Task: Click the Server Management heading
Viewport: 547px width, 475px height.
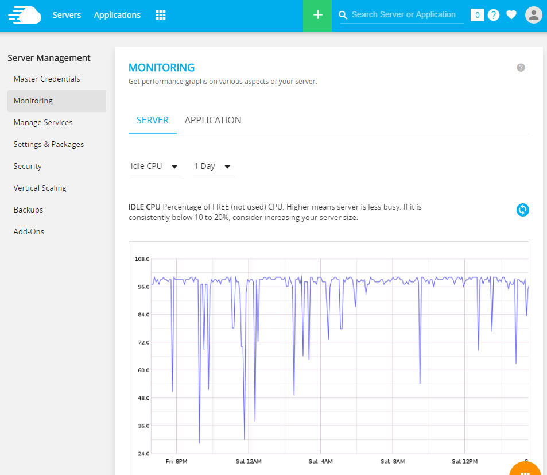Action: pos(49,58)
